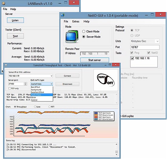Open NetIO-GUI File menu
Image resolution: width=167 pixels, height=159 pixels.
(66, 22)
